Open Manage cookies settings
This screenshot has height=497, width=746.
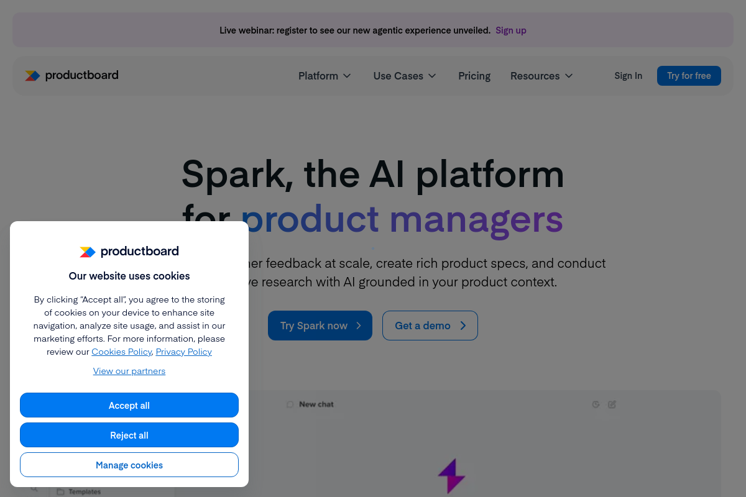(x=129, y=465)
